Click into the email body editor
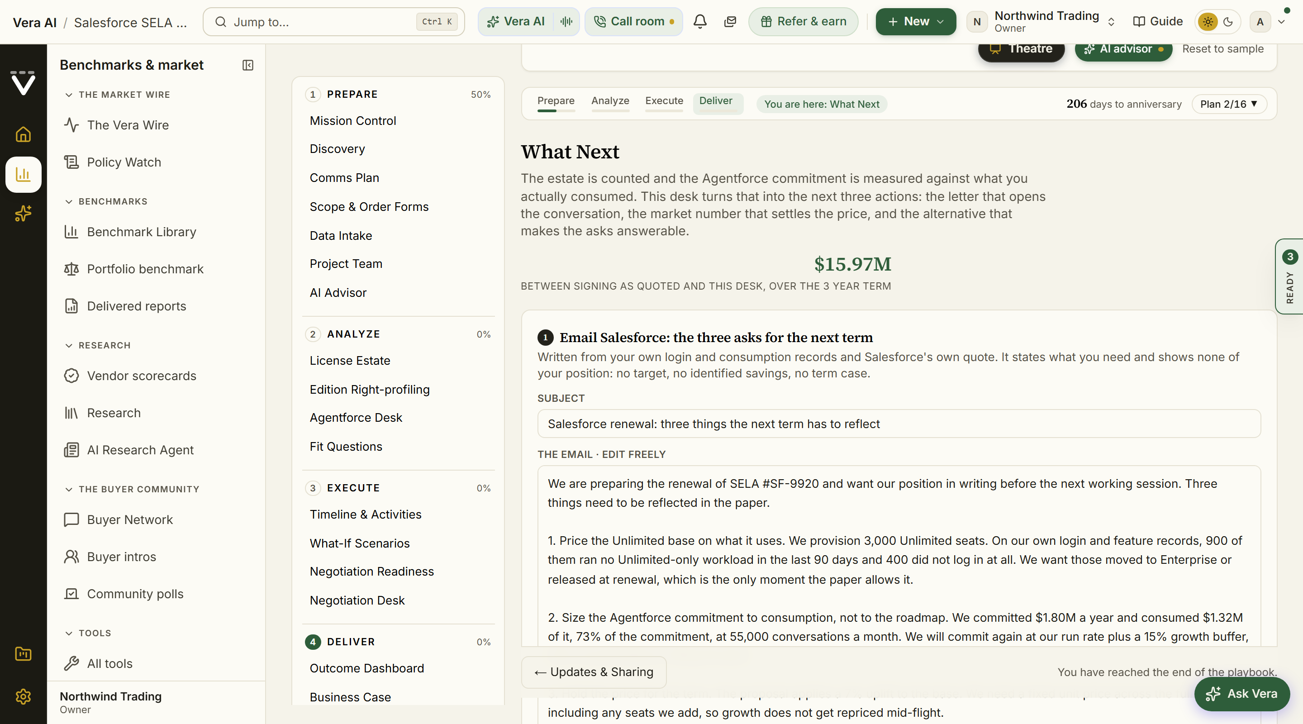The image size is (1303, 724). pyautogui.click(x=899, y=557)
